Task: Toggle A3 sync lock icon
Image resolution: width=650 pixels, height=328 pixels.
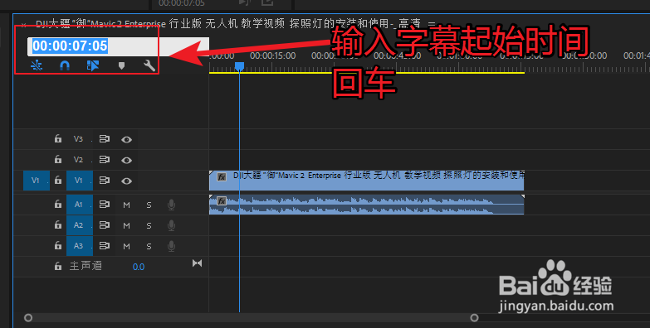Action: [x=105, y=246]
